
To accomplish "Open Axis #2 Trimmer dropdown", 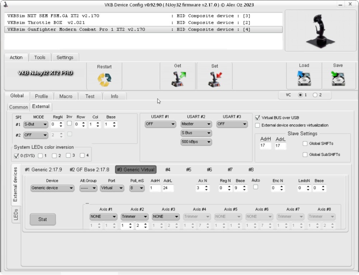I will pyautogui.click(x=134, y=217).
